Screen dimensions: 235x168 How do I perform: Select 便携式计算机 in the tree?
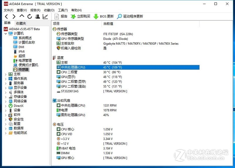[x=28, y=65]
